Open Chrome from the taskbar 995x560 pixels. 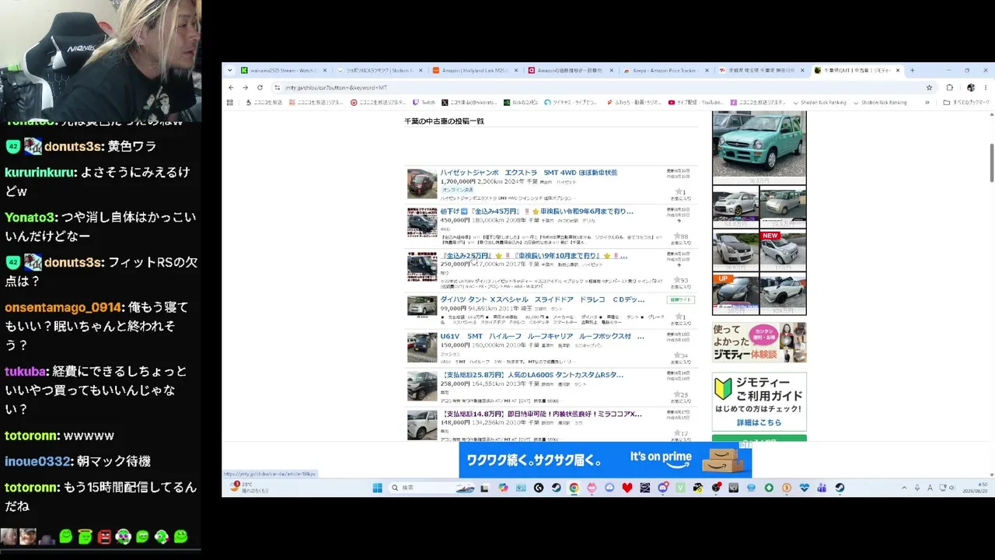(574, 488)
